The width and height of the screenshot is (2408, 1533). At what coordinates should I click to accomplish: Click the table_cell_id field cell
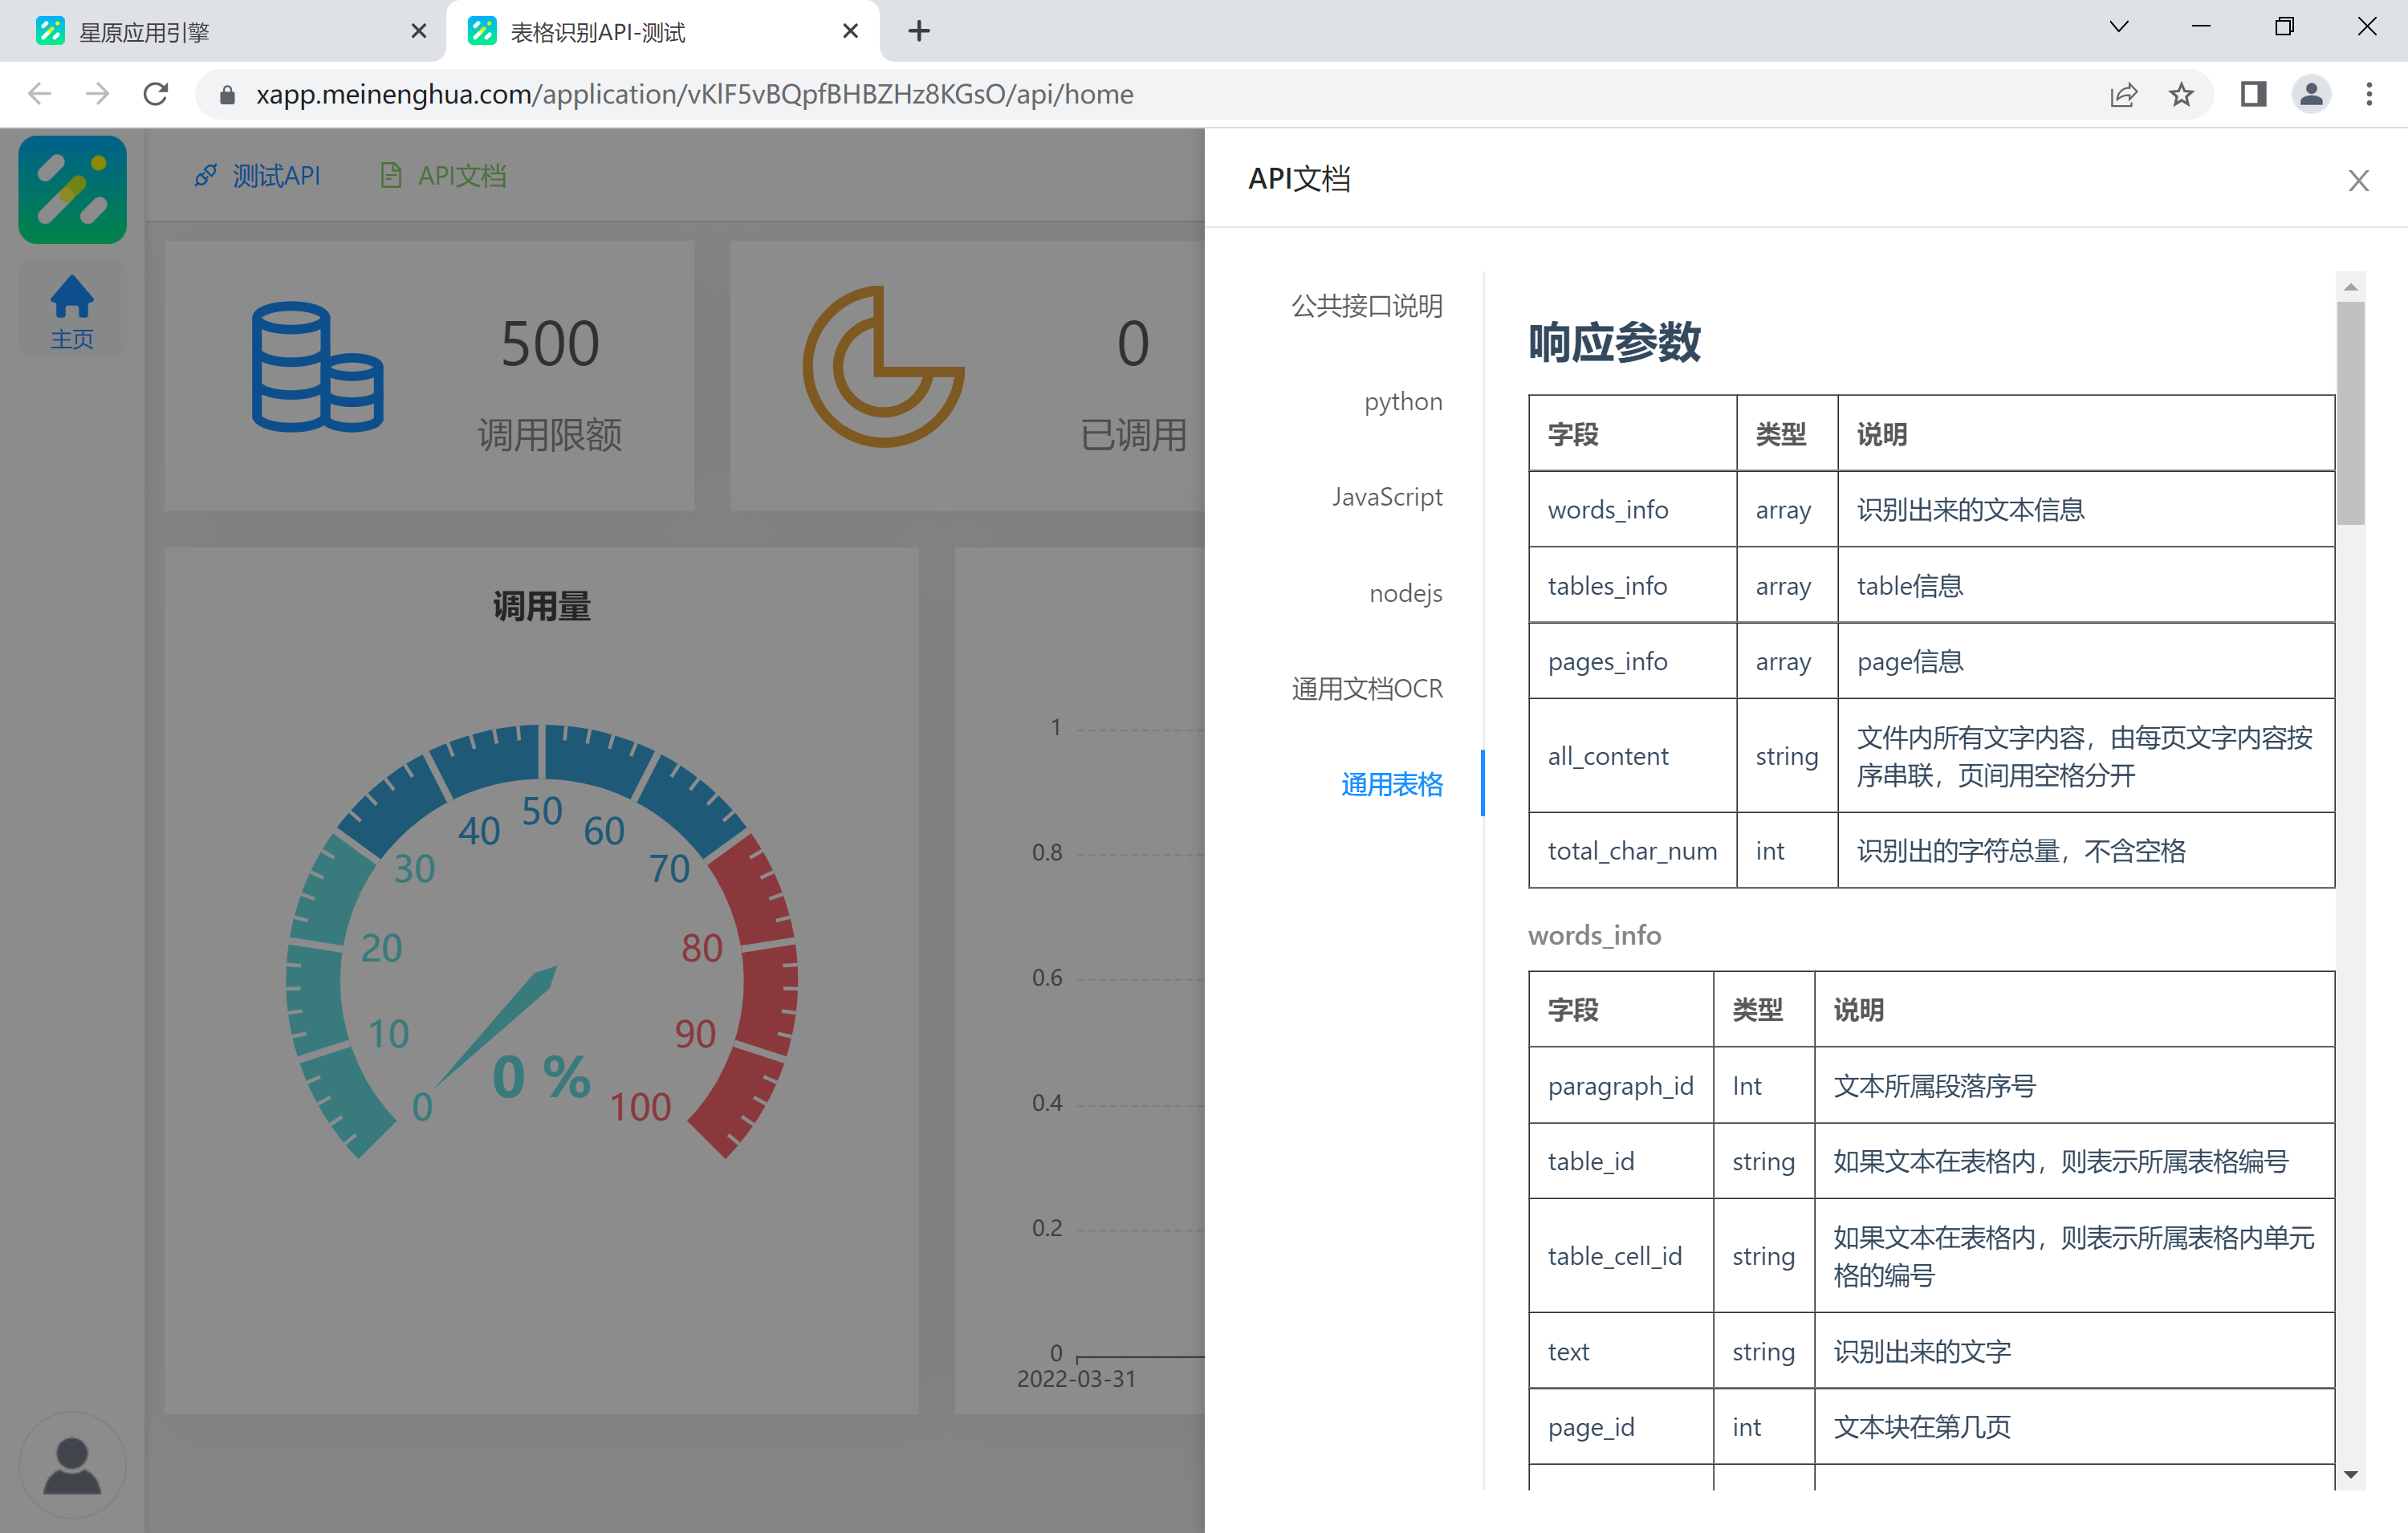(x=1620, y=1255)
